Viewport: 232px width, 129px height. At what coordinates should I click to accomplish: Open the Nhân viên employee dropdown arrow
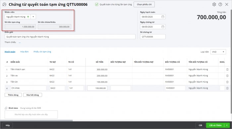coord(33,17)
